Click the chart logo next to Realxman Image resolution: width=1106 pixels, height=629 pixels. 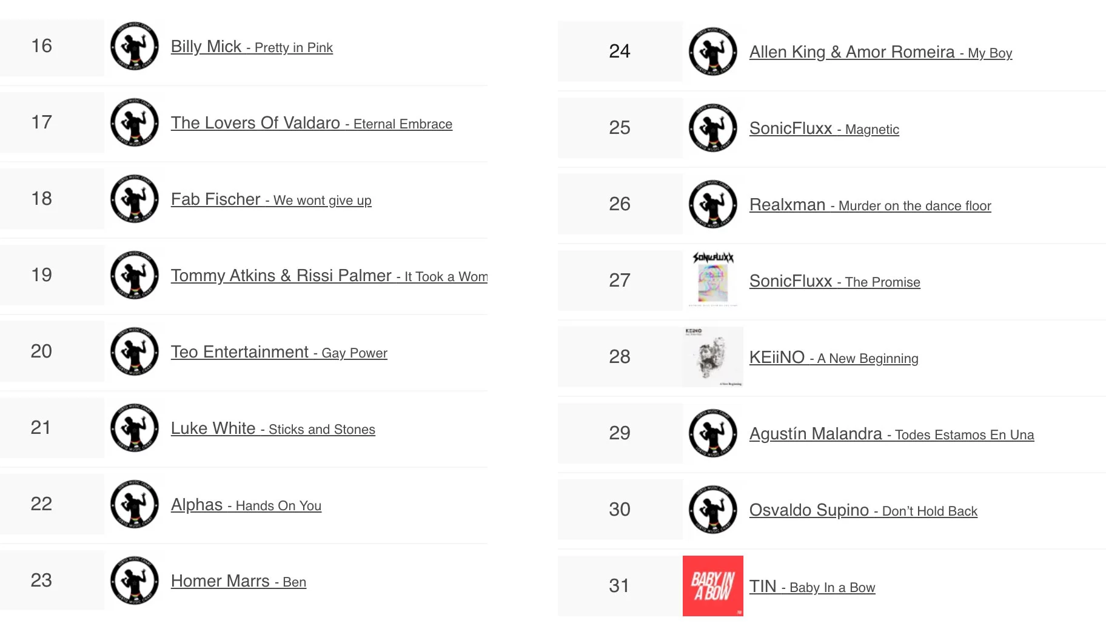713,204
